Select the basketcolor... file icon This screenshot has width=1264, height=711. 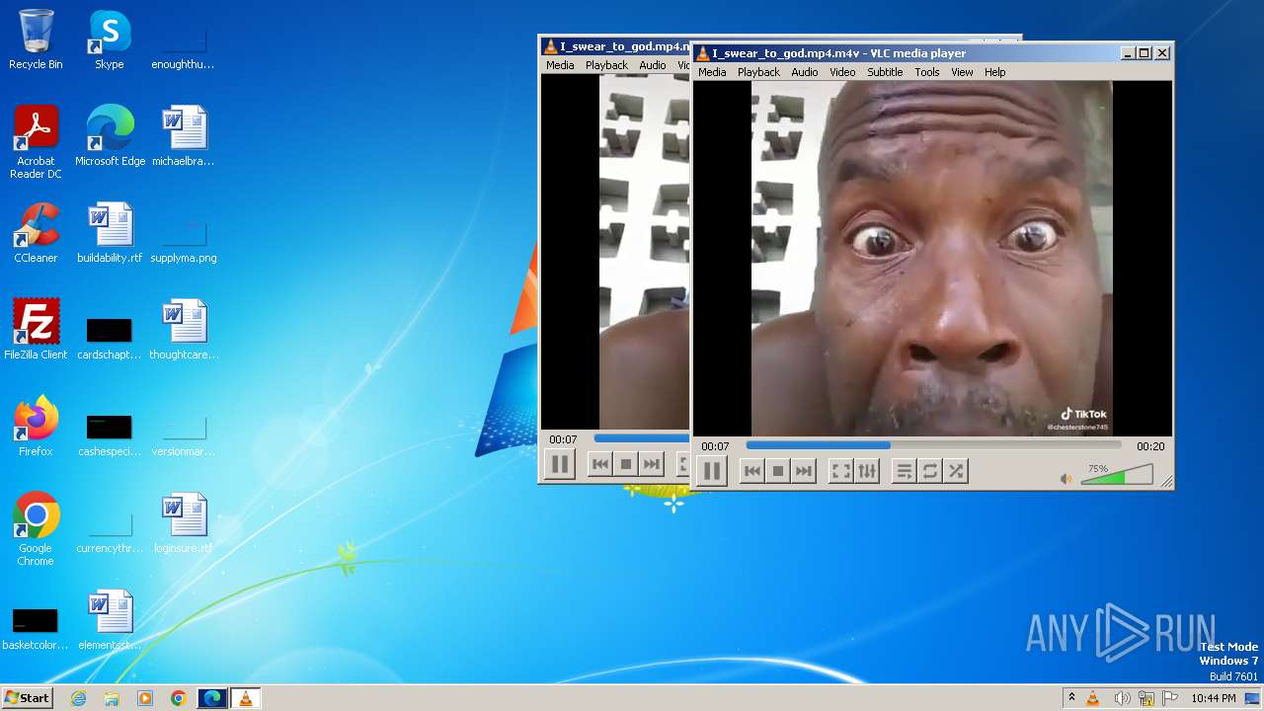click(x=36, y=626)
